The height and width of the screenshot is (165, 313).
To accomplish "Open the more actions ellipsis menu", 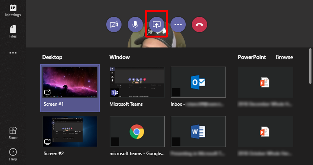I will coord(178,25).
